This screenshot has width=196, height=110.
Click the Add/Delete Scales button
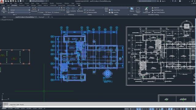[x=157, y=10]
